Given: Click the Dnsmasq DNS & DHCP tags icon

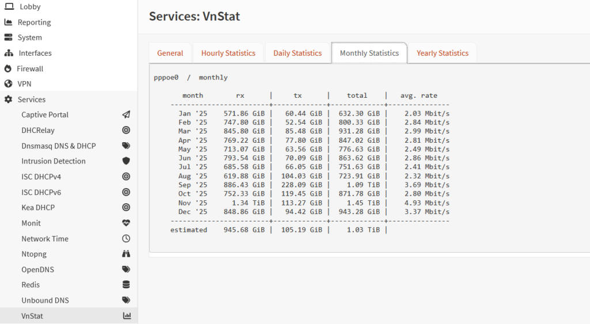Looking at the screenshot, I should click(x=126, y=146).
